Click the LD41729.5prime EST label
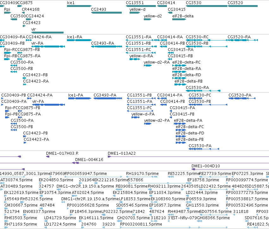The width and height of the screenshot is (269, 229). (60, 218)
